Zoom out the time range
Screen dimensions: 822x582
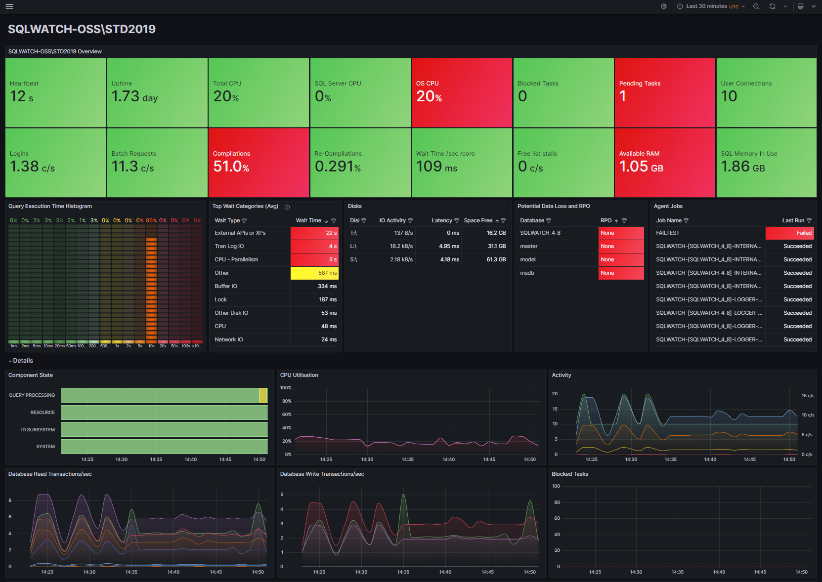tap(756, 6)
